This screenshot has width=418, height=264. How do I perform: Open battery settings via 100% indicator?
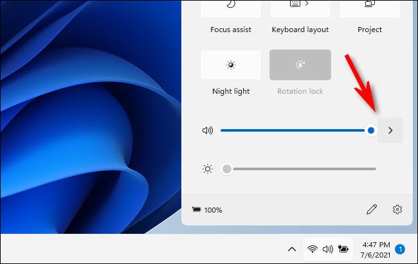pos(207,210)
